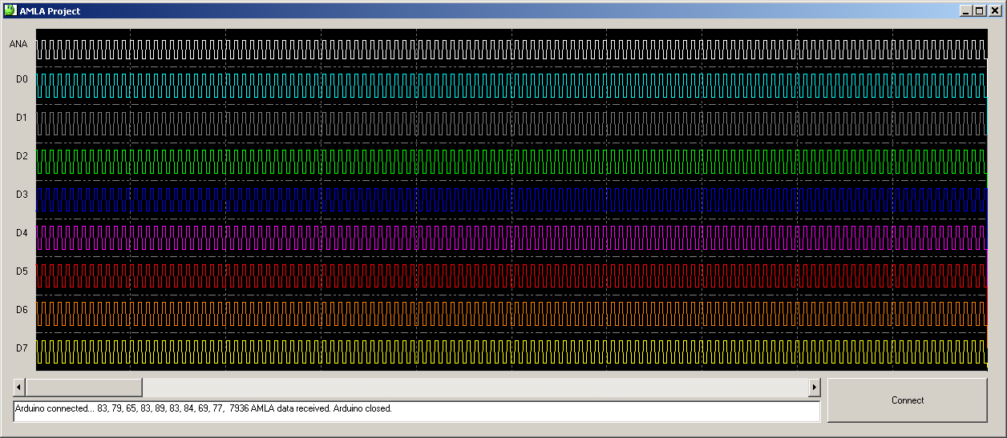
Task: Select the D0 channel label
Action: click(22, 79)
